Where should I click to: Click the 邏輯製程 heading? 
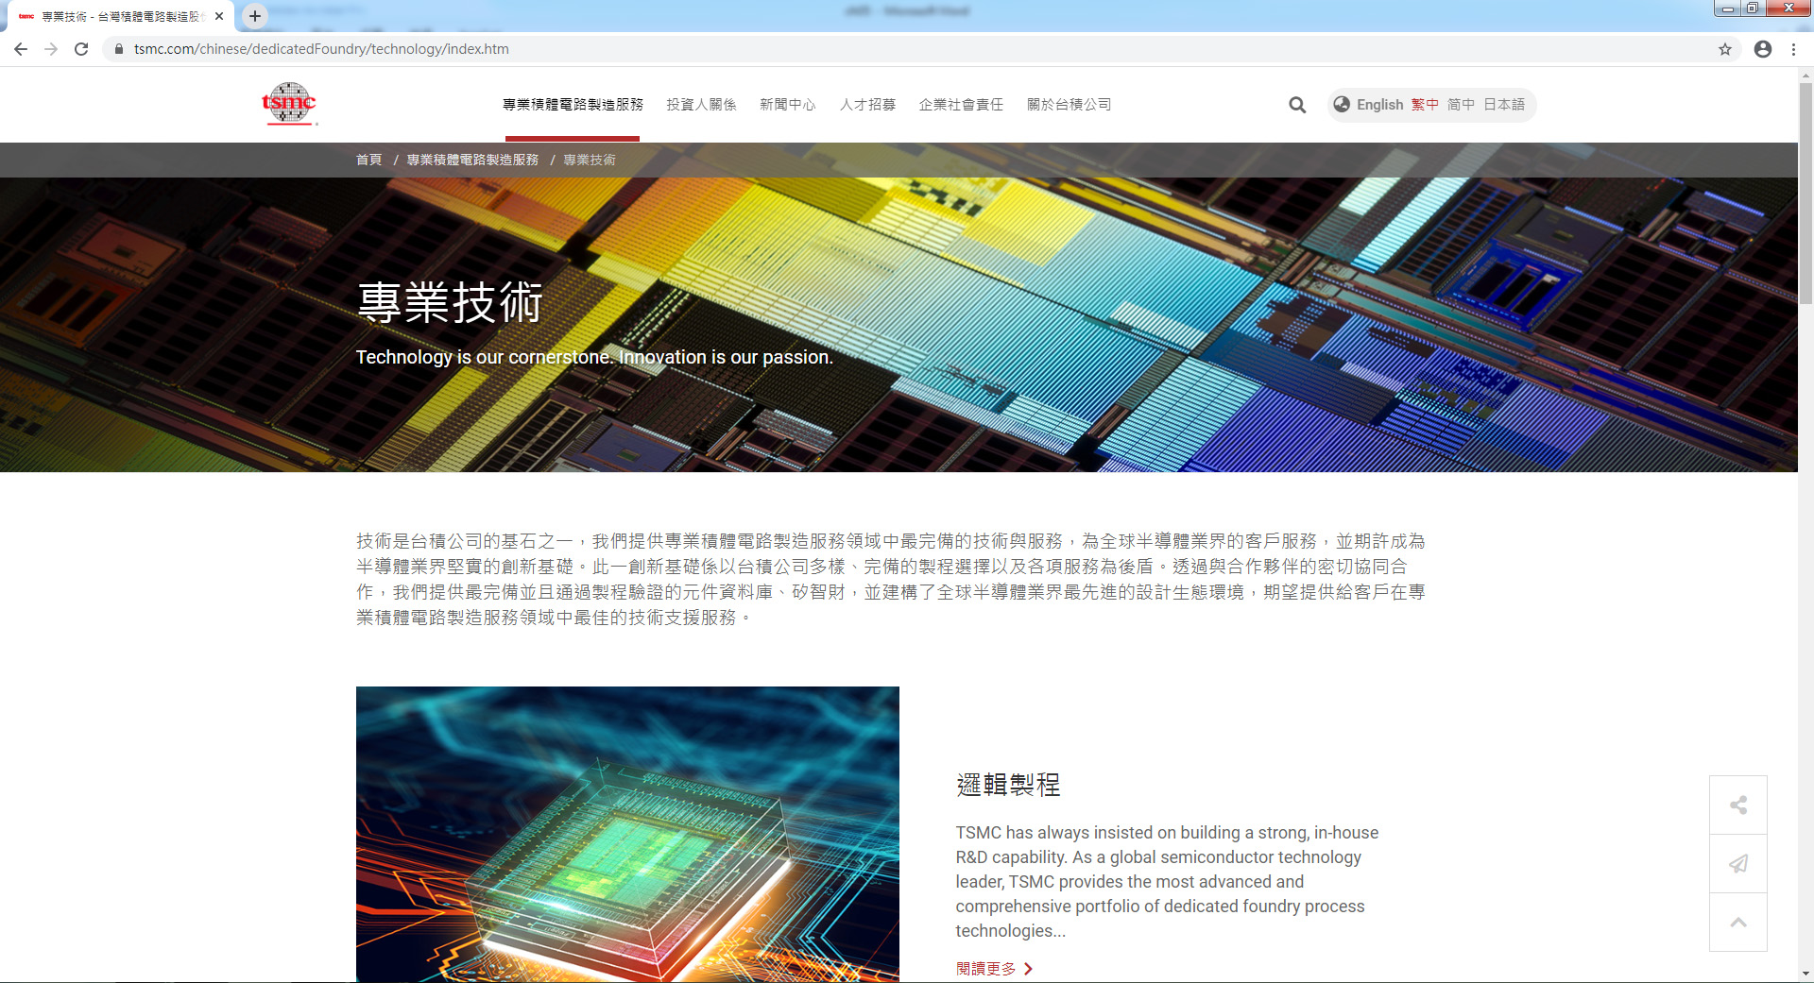tap(1008, 785)
